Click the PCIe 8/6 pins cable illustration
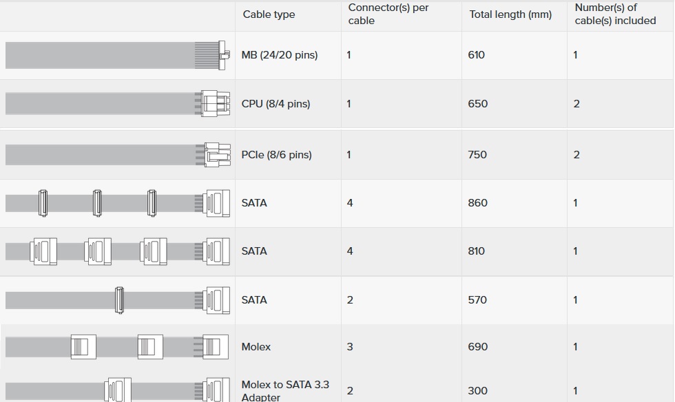 tap(117, 154)
